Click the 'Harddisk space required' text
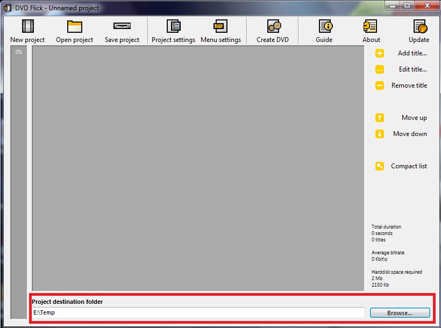The image size is (441, 328). coord(396,272)
